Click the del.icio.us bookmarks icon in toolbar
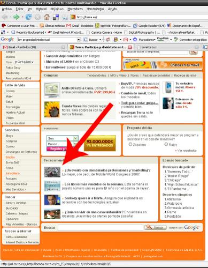The image size is (208, 268). pyautogui.click(x=56, y=17)
